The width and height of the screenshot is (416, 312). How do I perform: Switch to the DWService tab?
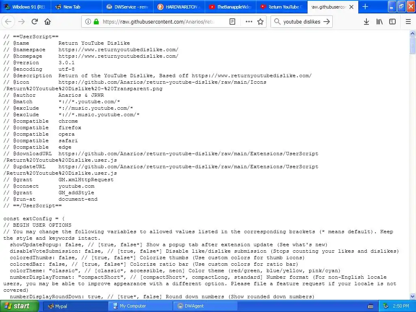[128, 7]
